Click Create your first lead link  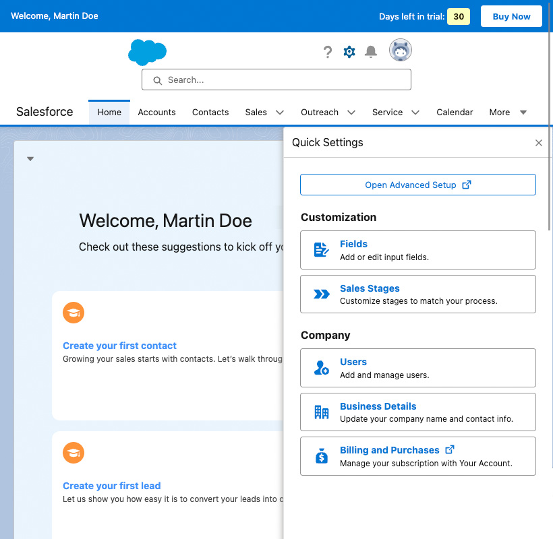pos(112,486)
